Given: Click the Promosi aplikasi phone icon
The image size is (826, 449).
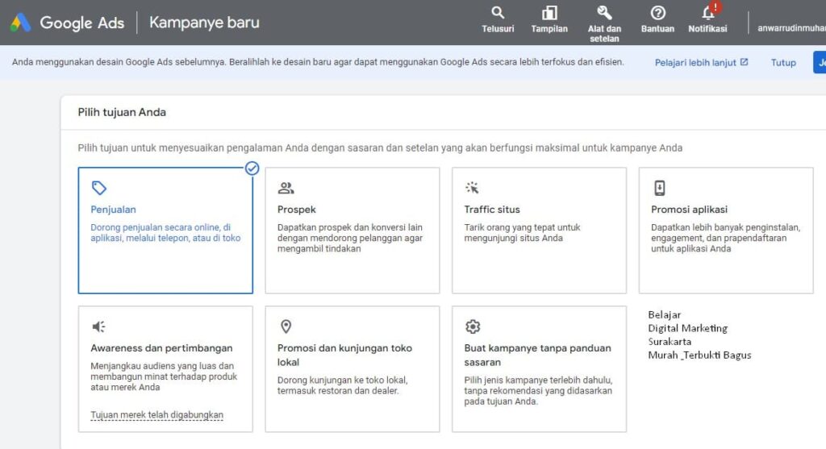Looking at the screenshot, I should coord(660,188).
